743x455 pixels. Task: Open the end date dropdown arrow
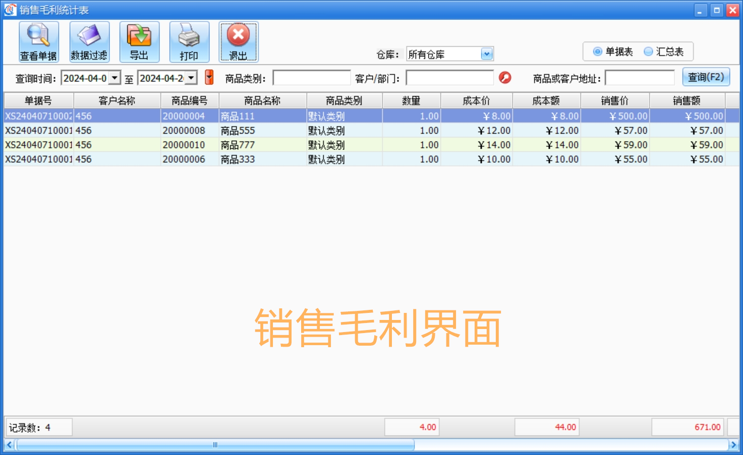[x=191, y=78]
